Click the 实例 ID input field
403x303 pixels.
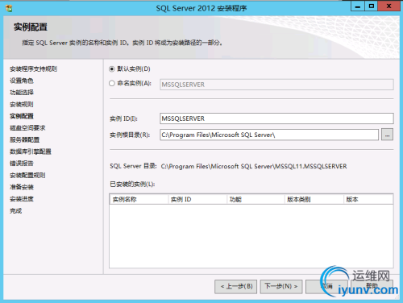point(276,118)
